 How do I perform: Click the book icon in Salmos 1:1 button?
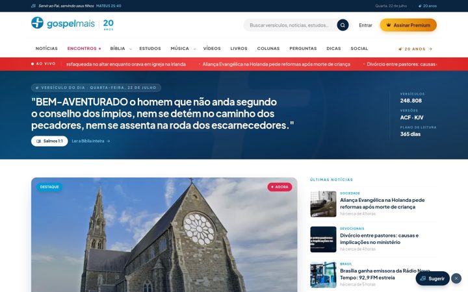(x=38, y=141)
